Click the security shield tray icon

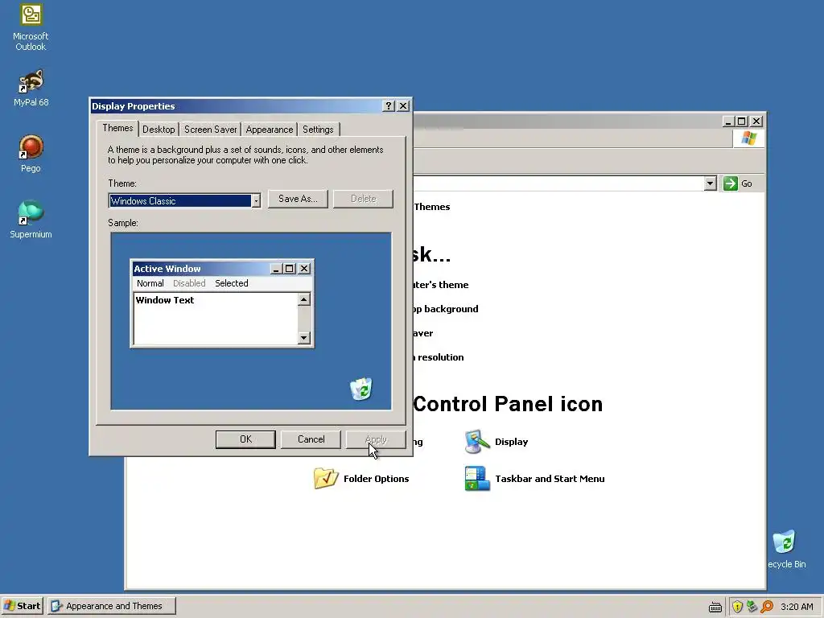pyautogui.click(x=737, y=607)
